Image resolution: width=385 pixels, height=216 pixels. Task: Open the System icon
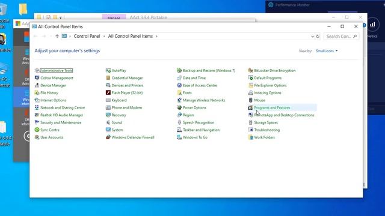point(108,130)
